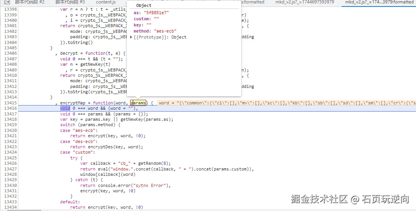
Task: Click the Object header in the popup
Action: [x=144, y=5]
